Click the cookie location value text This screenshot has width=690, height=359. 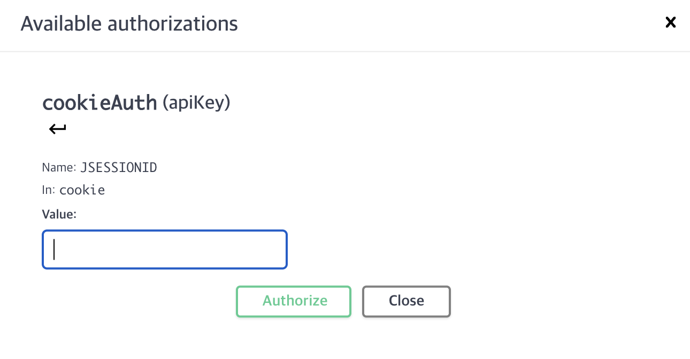[x=82, y=190]
